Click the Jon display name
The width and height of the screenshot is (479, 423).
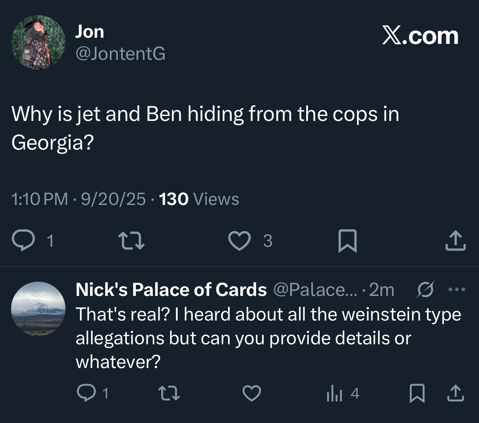tap(89, 32)
